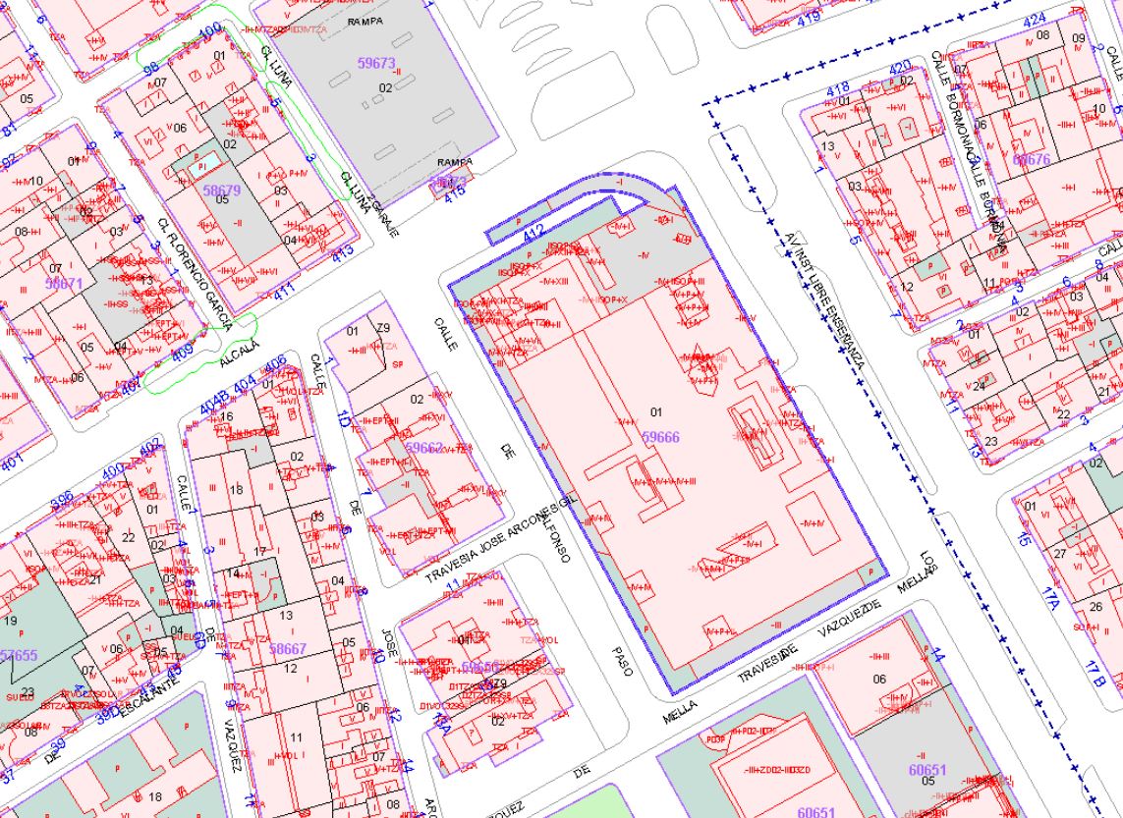Image resolution: width=1123 pixels, height=818 pixels.
Task: Click block number 58667
Action: tap(288, 649)
